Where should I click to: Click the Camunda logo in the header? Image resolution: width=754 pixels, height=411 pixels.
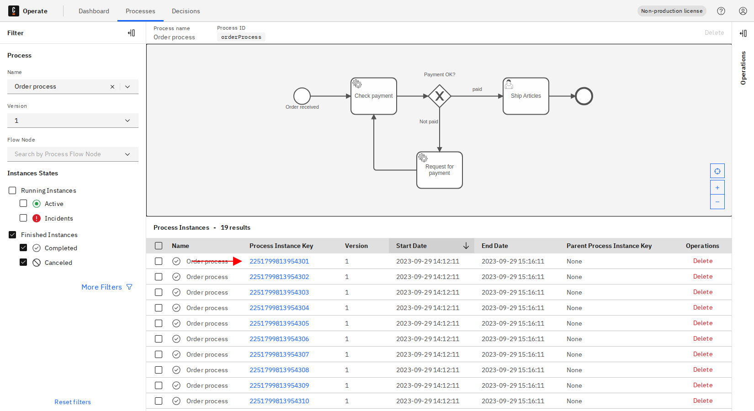14,11
